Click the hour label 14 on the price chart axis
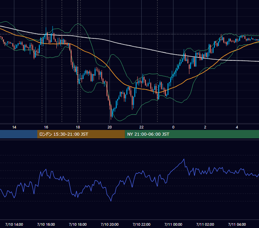The height and width of the screenshot is (228, 259). click(14, 127)
